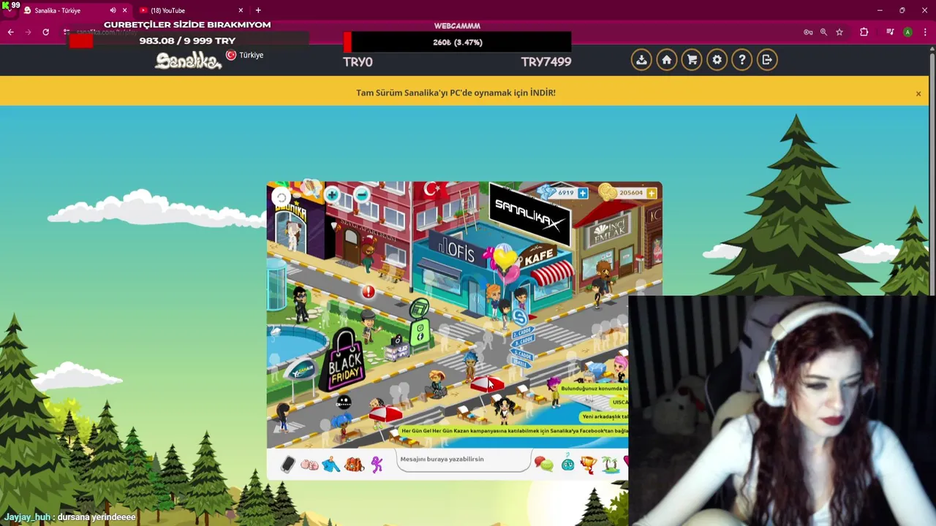Open the media control icon in browser toolbar
This screenshot has height=526, width=936.
[890, 32]
